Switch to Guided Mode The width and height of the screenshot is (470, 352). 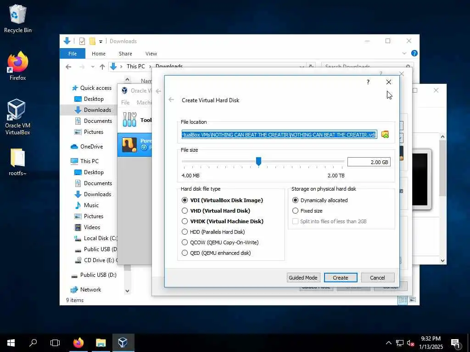pos(303,278)
